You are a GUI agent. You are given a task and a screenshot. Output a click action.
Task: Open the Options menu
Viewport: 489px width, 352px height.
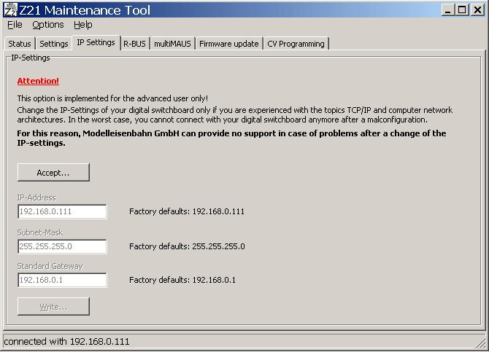48,25
